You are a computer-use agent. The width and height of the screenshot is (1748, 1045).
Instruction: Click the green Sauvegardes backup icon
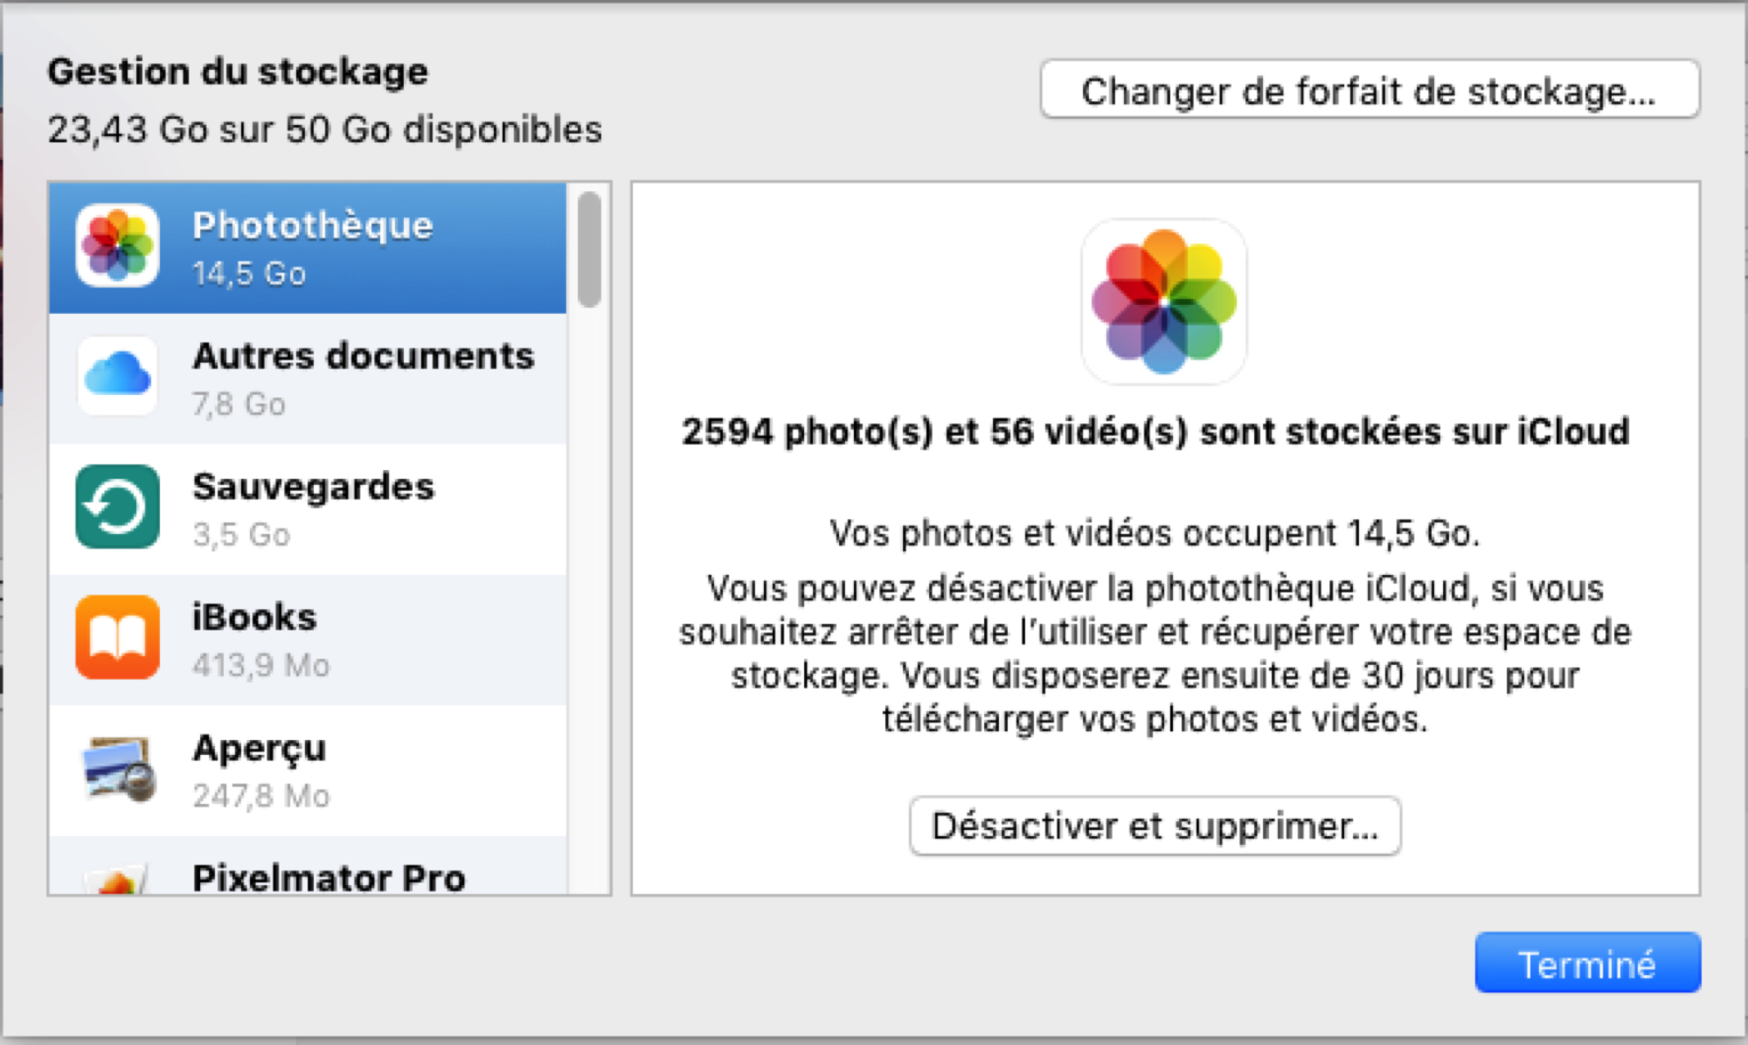[x=117, y=507]
